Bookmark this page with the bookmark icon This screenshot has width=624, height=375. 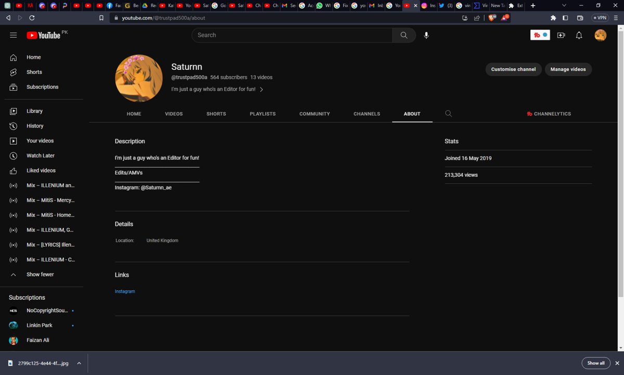(x=101, y=18)
